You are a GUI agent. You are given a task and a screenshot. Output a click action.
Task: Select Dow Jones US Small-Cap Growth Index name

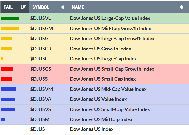[x=112, y=69]
